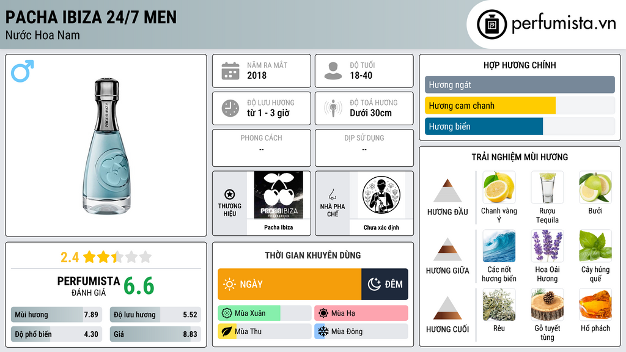Viewport: 626px width, 352px height.
Task: Click the sun icon in Ngày bar
Action: point(230,284)
